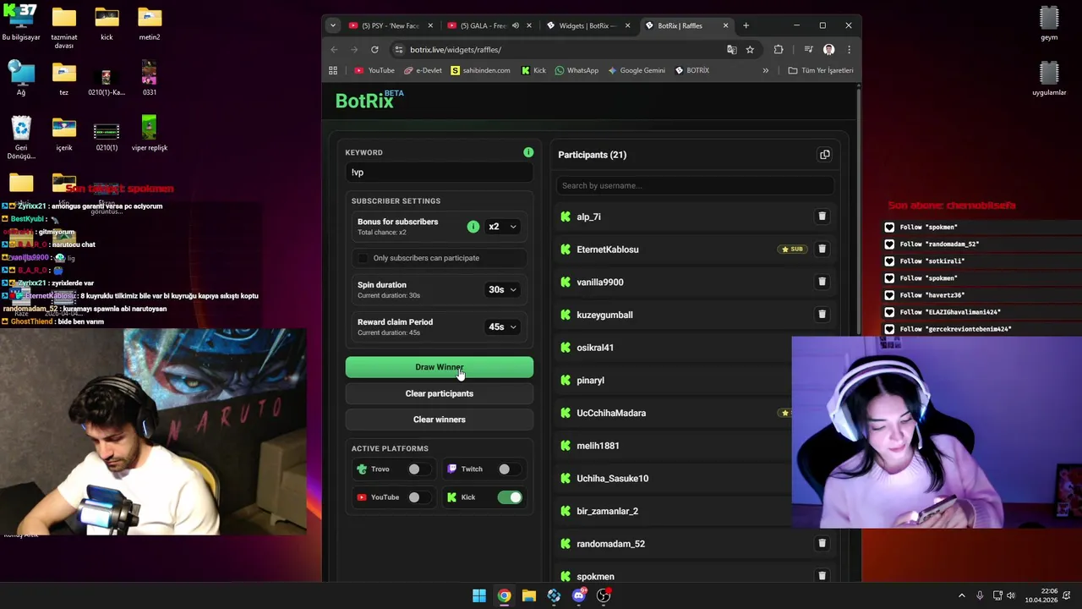Remove kuzeygumball using trash icon
Viewport: 1082px width, 609px height.
coord(822,315)
